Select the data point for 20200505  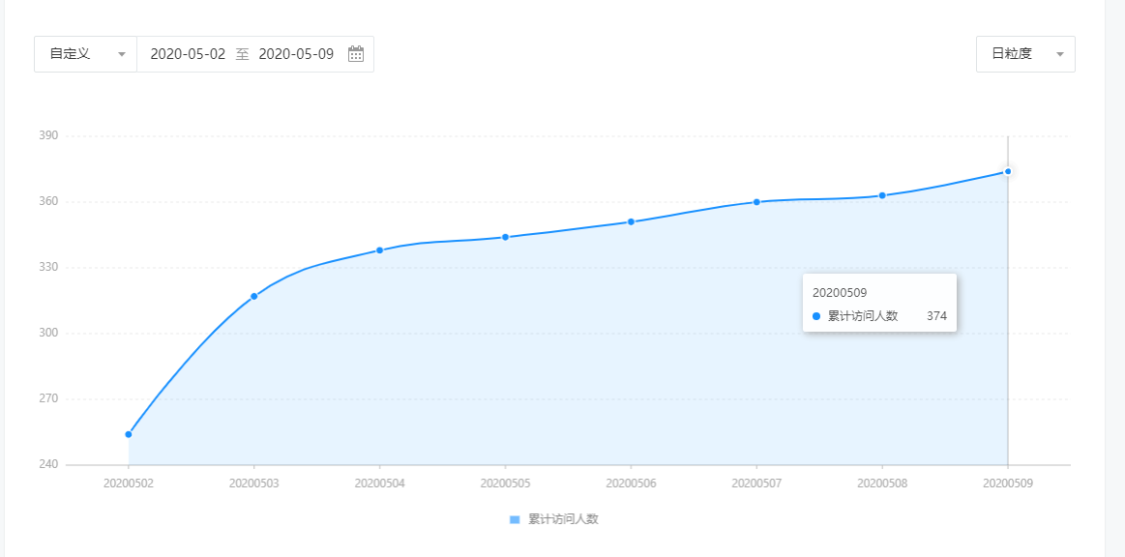[505, 237]
